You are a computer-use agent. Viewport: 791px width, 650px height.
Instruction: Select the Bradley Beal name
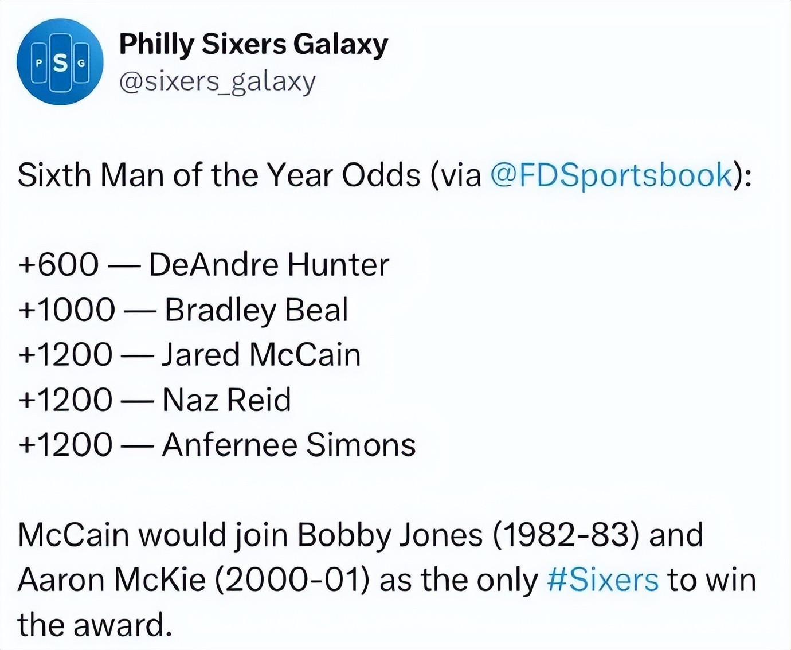click(256, 310)
